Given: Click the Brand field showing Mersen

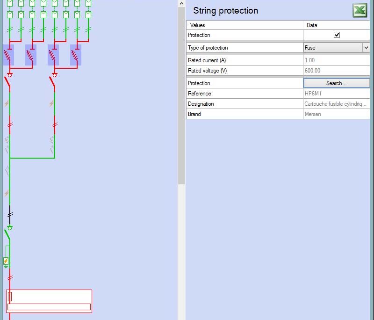Looking at the screenshot, I should click(336, 114).
